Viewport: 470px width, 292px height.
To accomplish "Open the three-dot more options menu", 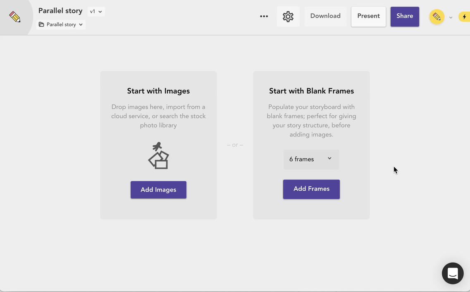I will point(264,16).
